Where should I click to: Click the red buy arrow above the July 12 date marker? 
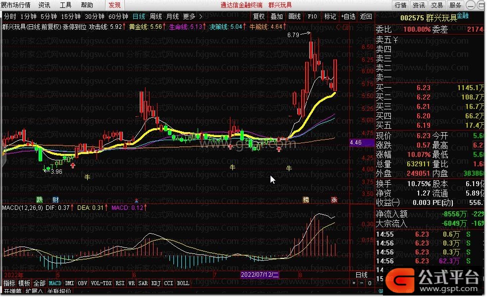[230, 147]
